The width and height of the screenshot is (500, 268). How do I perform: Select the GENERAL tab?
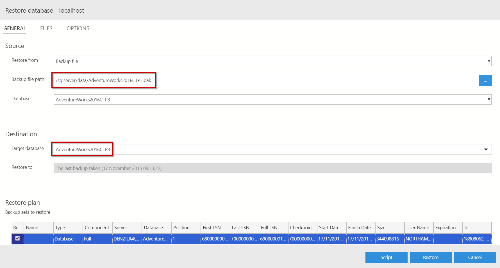pyautogui.click(x=15, y=28)
